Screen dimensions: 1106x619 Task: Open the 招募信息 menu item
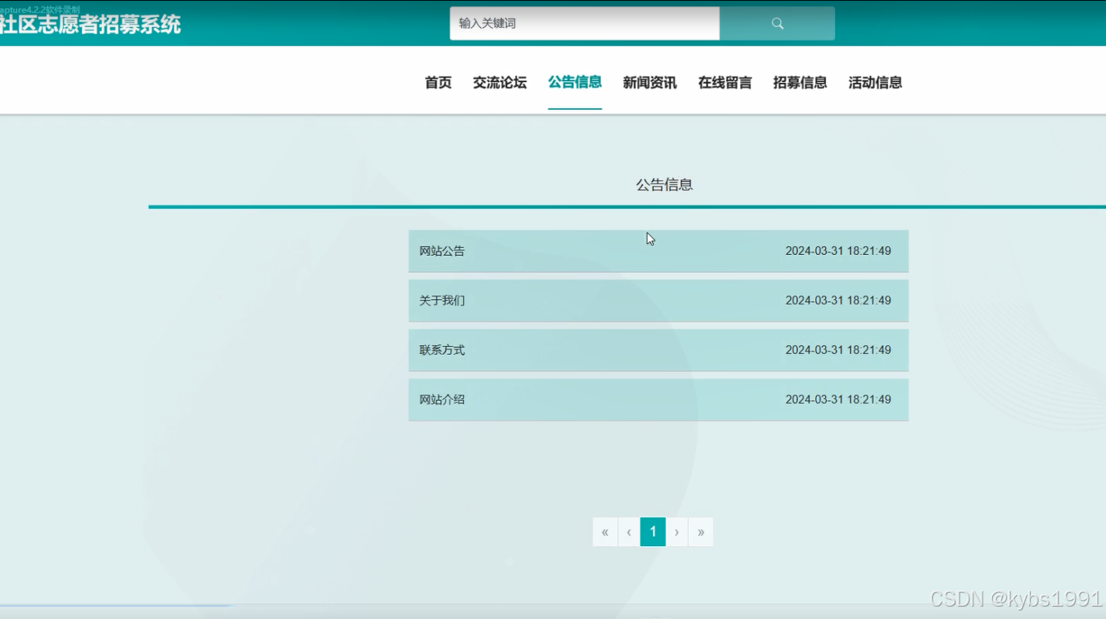[800, 82]
